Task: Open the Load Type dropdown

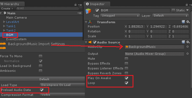Action: click(x=62, y=85)
